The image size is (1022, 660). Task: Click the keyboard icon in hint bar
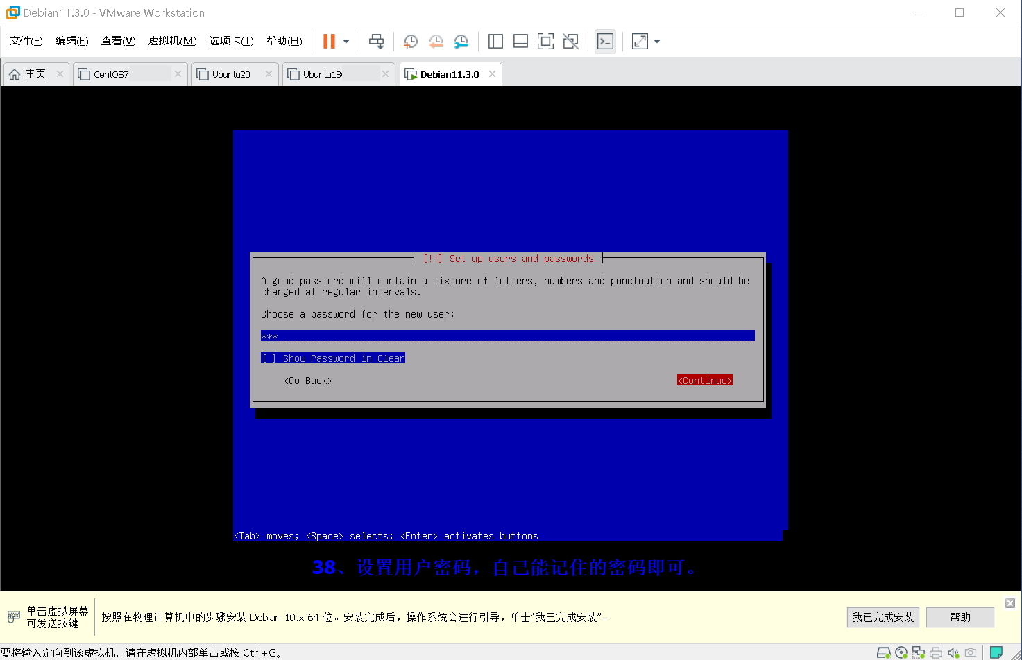click(14, 617)
